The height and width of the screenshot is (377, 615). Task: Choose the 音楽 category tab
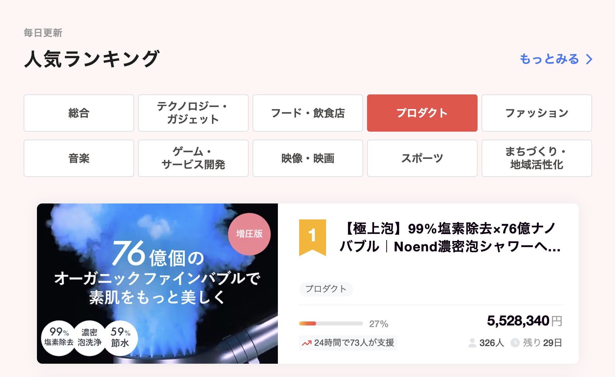(79, 158)
